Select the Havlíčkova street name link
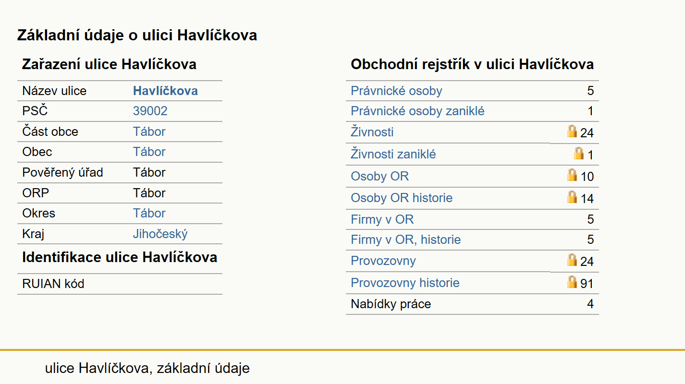Image resolution: width=685 pixels, height=384 pixels. tap(165, 91)
